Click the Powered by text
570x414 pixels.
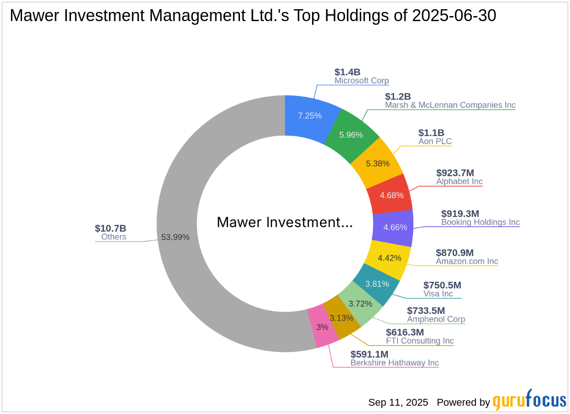[464, 403]
